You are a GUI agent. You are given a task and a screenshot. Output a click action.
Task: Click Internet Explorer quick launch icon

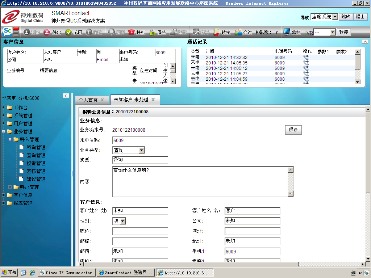32,273
